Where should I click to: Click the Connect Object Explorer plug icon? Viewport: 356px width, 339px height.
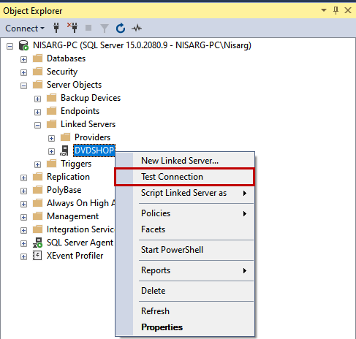pyautogui.click(x=56, y=28)
